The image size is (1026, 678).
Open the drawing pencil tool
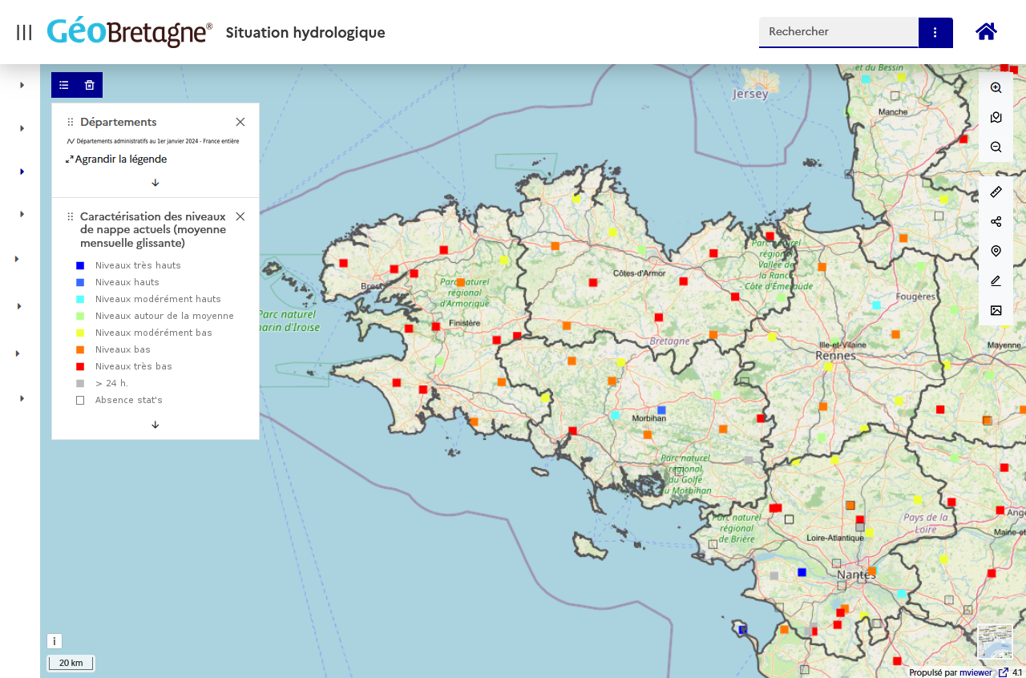[x=996, y=280]
